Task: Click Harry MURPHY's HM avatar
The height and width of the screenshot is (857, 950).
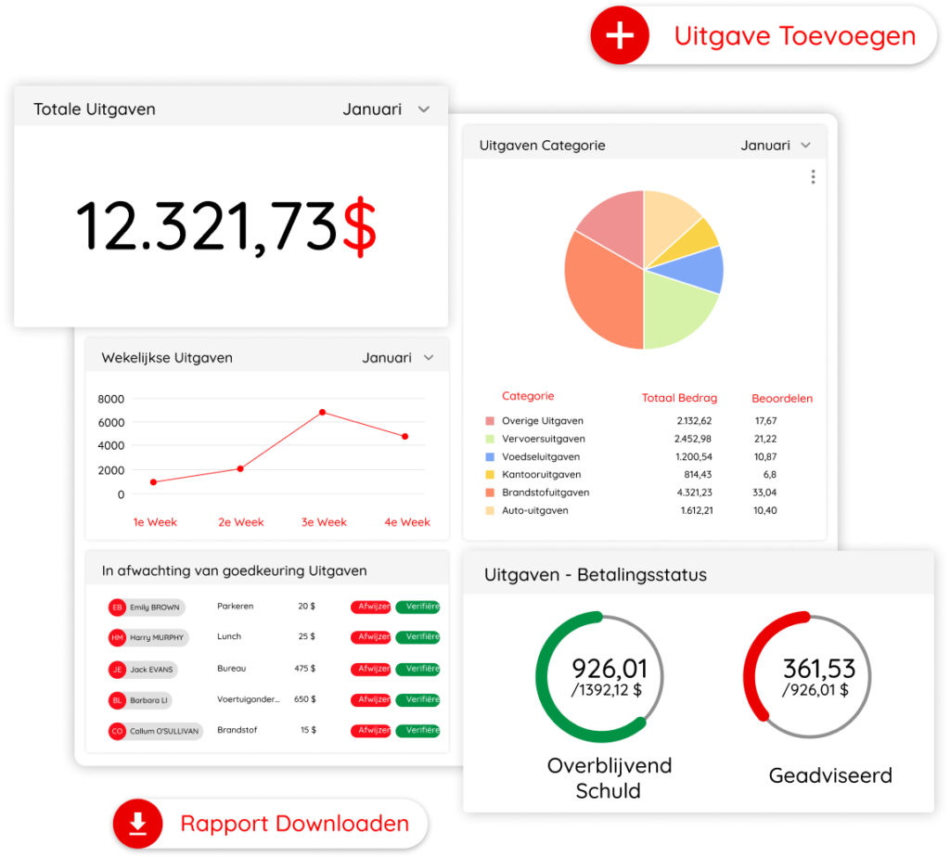Action: pyautogui.click(x=117, y=638)
